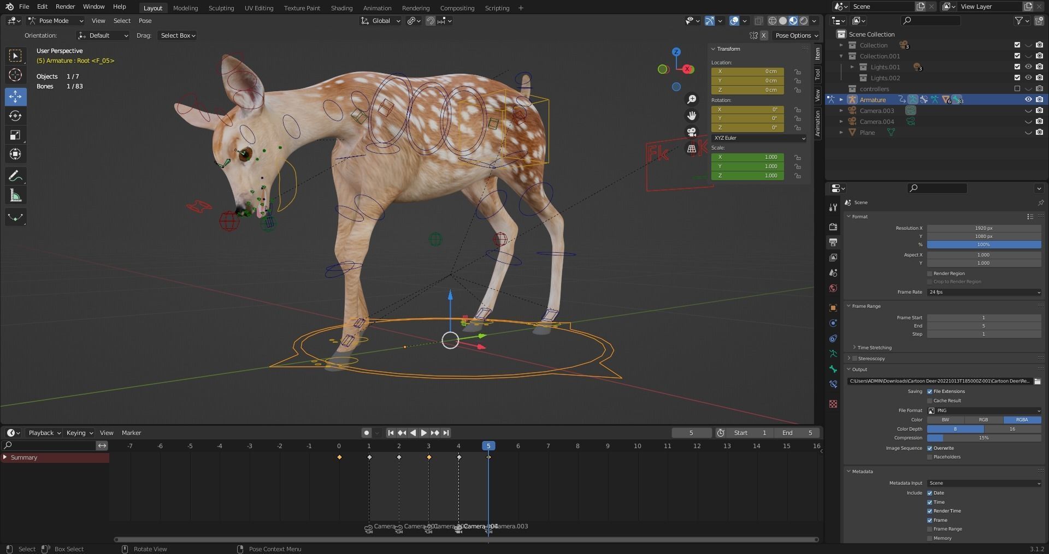Open the Pose Options dropdown

click(797, 35)
